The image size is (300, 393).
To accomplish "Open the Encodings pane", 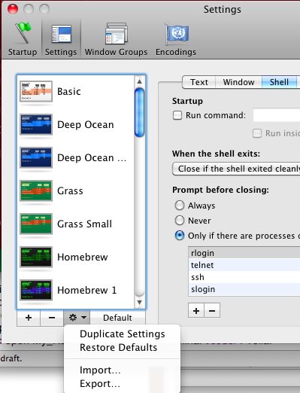I will [x=176, y=39].
